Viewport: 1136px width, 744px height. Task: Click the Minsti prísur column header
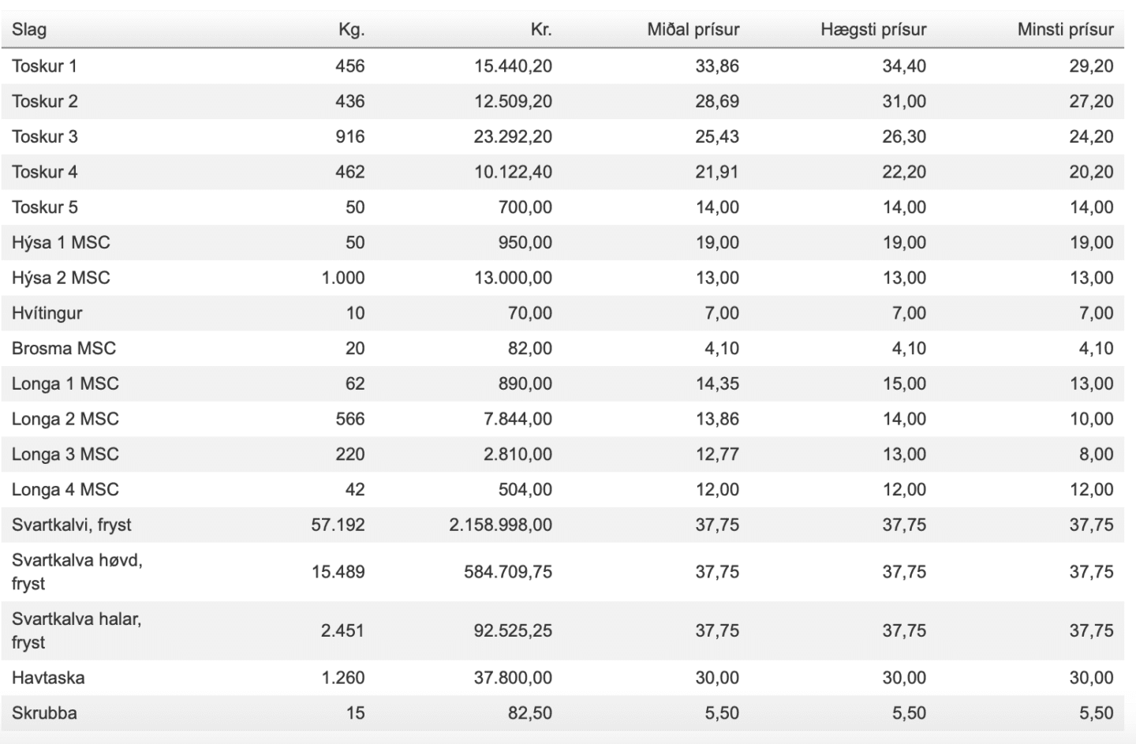tap(1065, 30)
